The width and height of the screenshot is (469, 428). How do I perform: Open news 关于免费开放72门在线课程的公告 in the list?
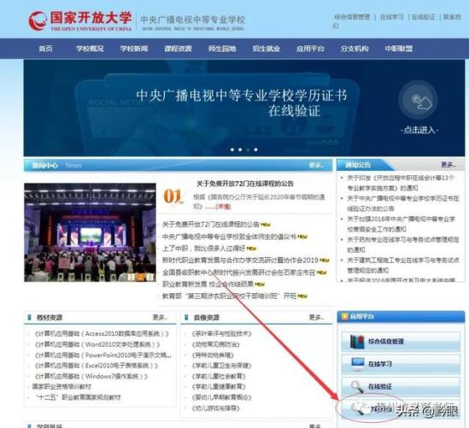point(210,225)
